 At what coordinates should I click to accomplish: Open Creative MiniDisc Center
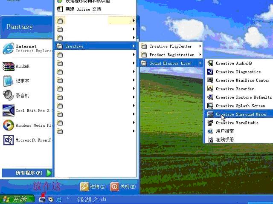click(242, 80)
